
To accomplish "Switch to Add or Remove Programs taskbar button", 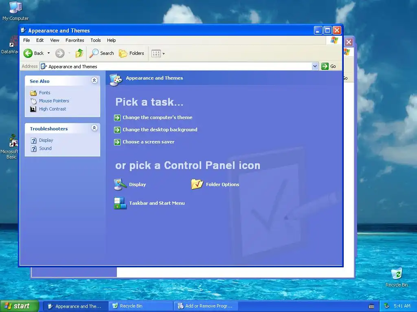I will point(206,306).
